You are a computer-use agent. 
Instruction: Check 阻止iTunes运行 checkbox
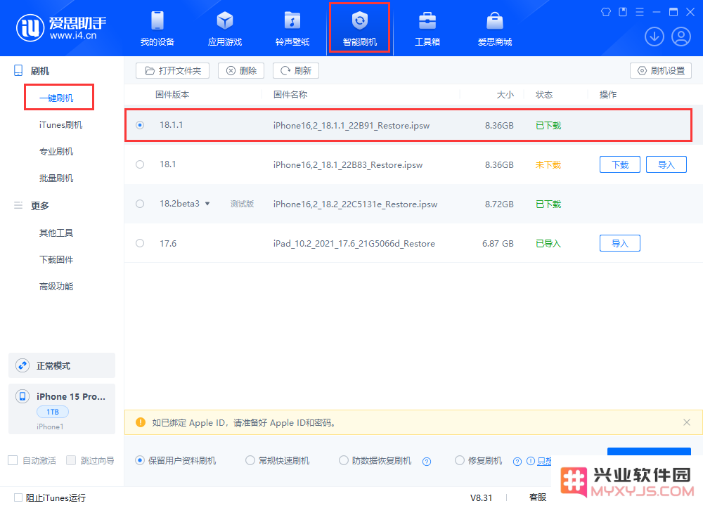(18, 497)
